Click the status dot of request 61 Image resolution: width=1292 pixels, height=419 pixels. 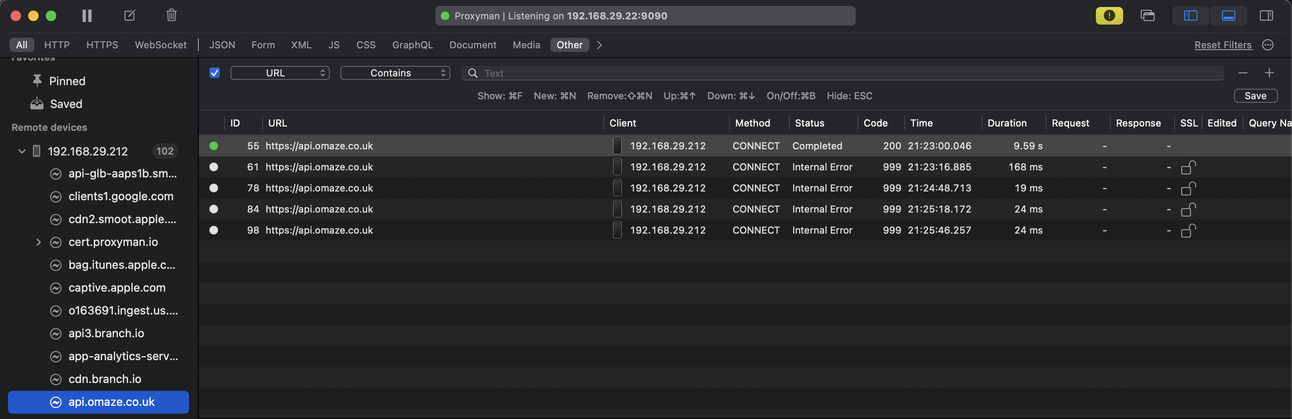[x=214, y=167]
